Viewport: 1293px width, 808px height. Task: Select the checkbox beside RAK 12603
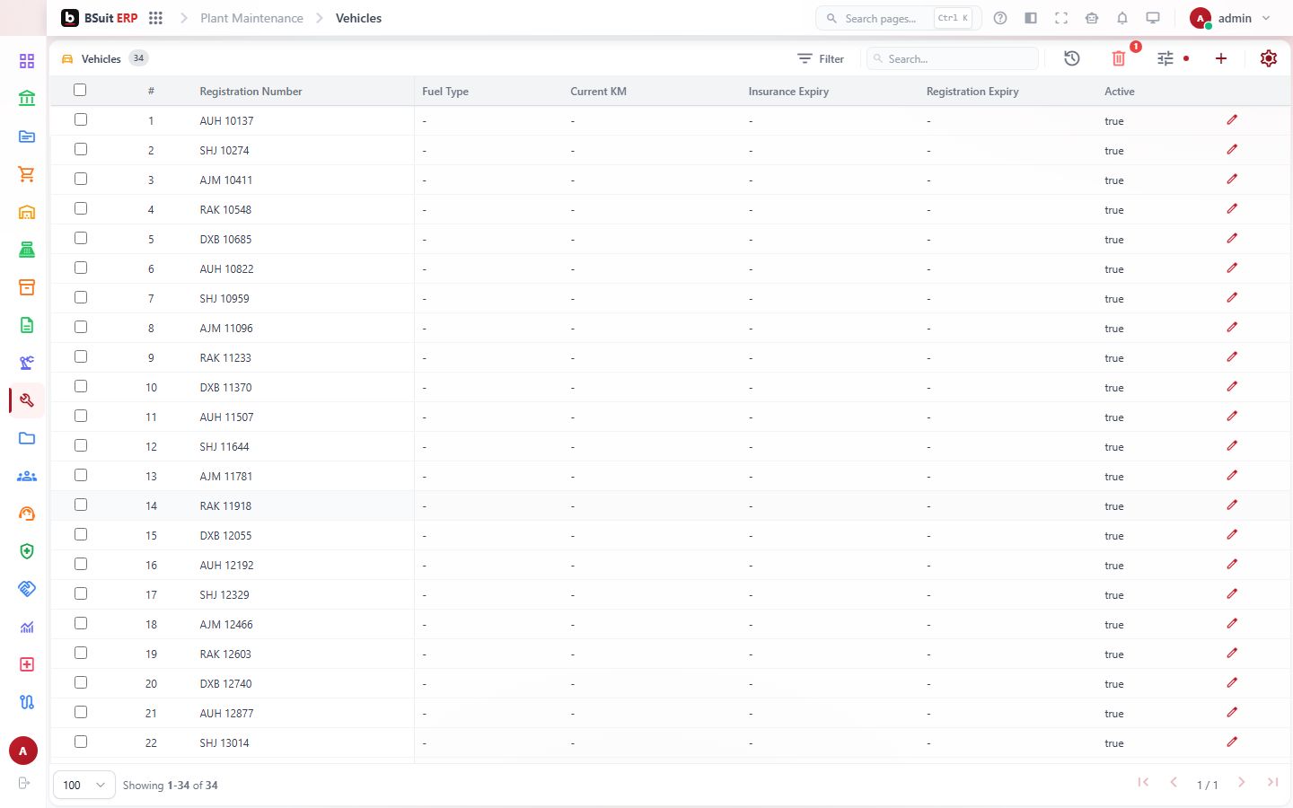(81, 653)
